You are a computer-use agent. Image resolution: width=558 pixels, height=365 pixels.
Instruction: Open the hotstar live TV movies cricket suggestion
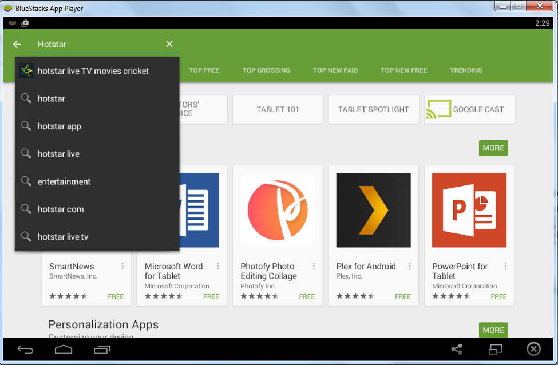pyautogui.click(x=97, y=71)
